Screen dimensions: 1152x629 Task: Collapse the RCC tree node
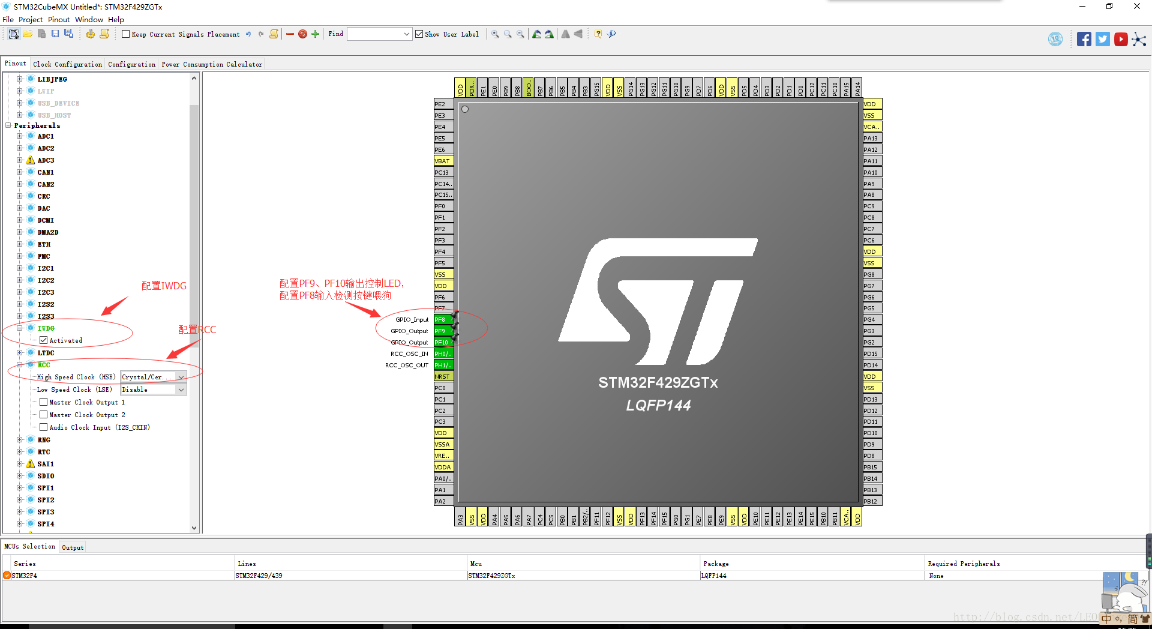20,365
